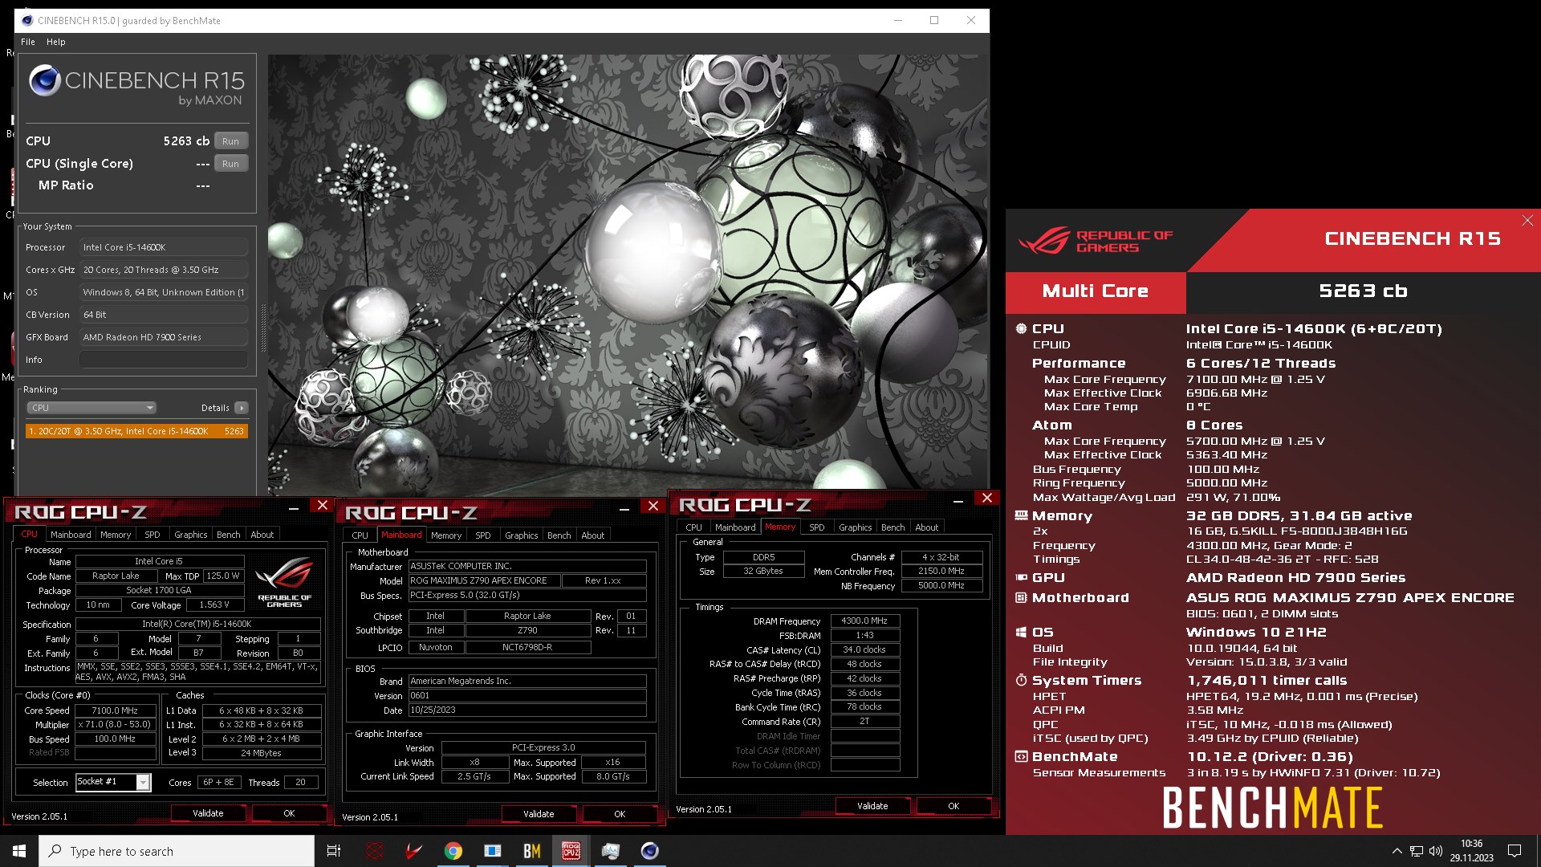Image resolution: width=1541 pixels, height=867 pixels.
Task: Switch to CPU tab in middle CPU-Z
Action: (x=360, y=535)
